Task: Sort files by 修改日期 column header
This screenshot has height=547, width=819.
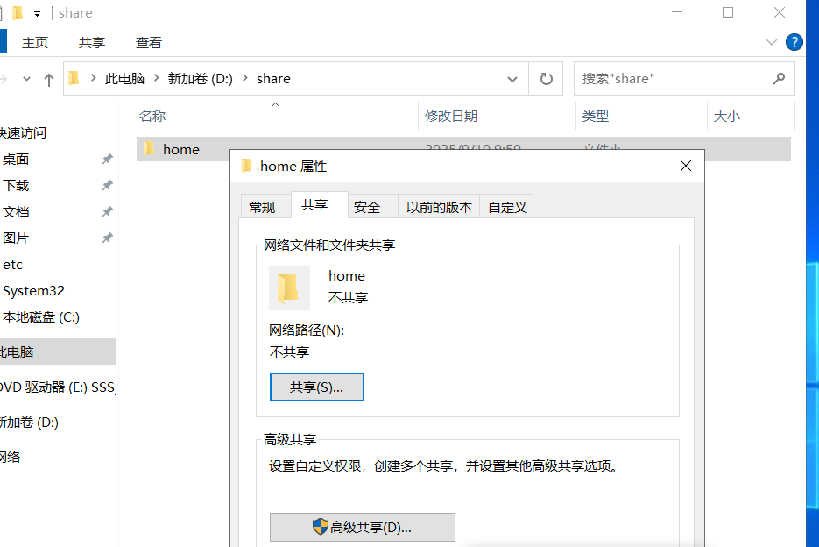Action: coord(451,116)
